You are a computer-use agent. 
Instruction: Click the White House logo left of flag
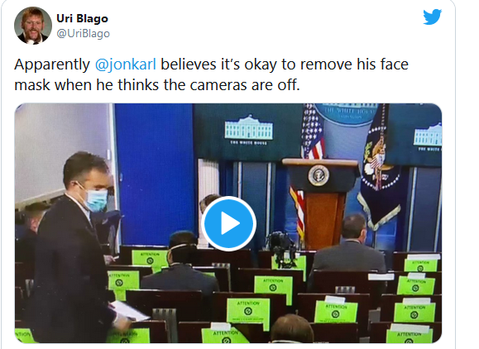pyautogui.click(x=249, y=130)
